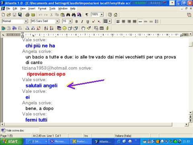Click the font color swatch
The height and width of the screenshot is (145, 193).
point(106,21)
